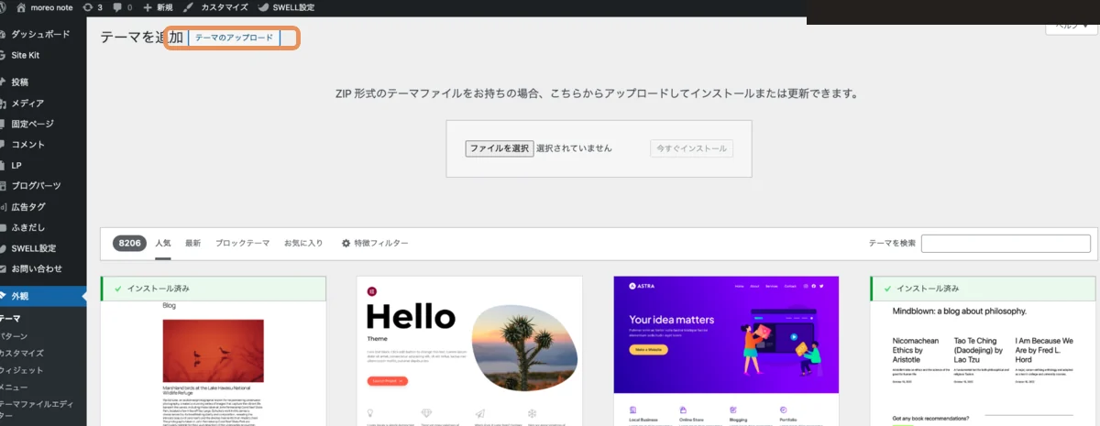Click the ZIP 形式のテーマファイル description text
1100x426 pixels.
pyautogui.click(x=598, y=93)
